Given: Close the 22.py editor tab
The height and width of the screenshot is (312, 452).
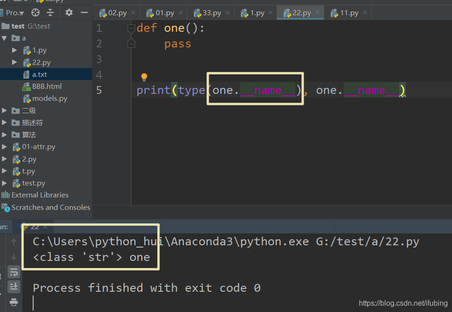Looking at the screenshot, I should pos(317,12).
